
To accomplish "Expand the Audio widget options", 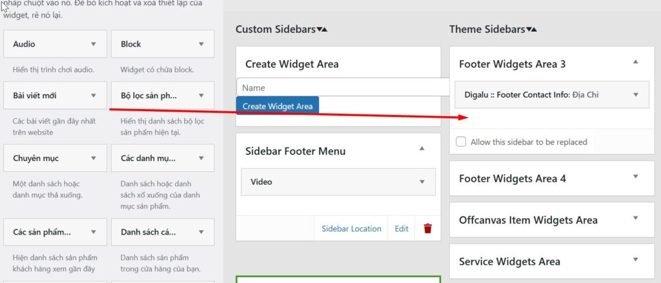I will pos(94,45).
